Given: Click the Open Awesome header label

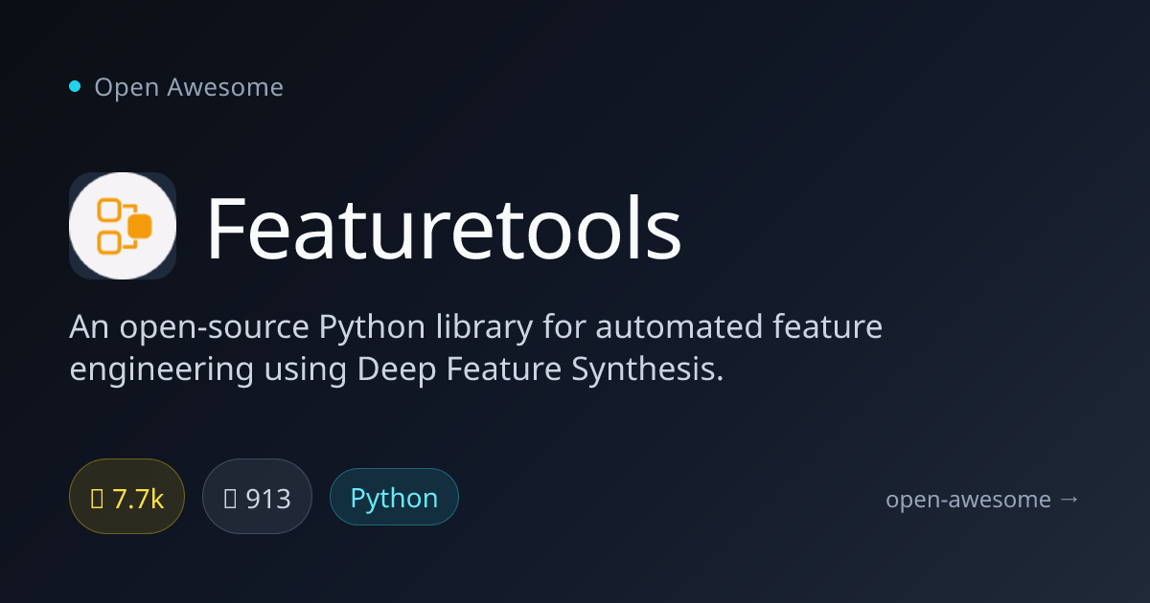Looking at the screenshot, I should 189,87.
